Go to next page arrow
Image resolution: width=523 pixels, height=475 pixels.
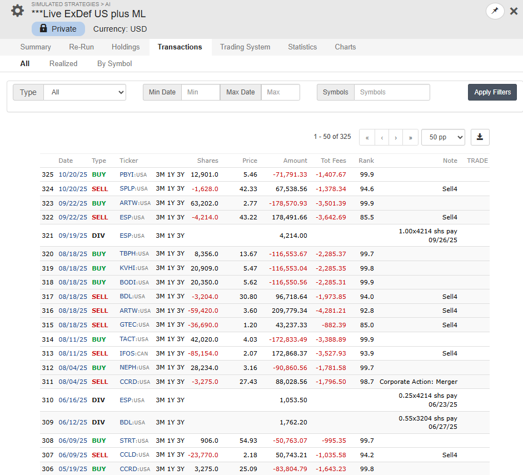[x=396, y=137]
